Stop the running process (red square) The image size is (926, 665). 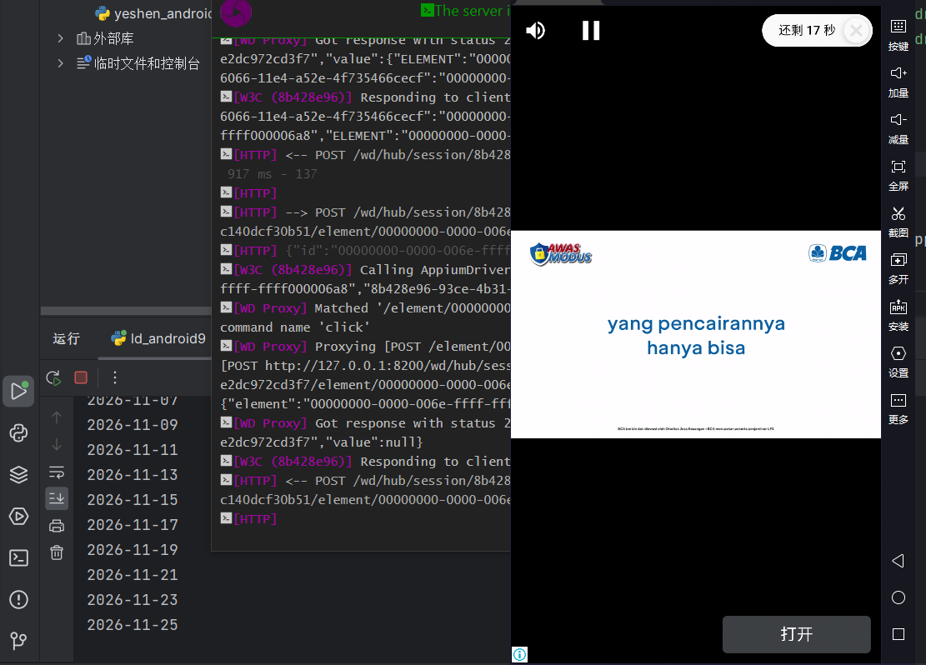pos(81,377)
